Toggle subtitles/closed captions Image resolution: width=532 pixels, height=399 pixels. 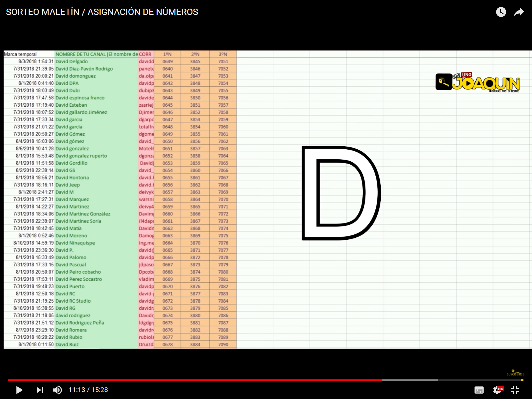tap(479, 390)
